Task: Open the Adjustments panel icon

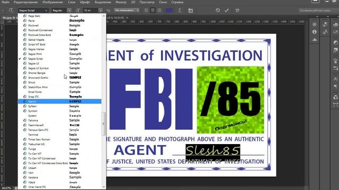Action: (335, 42)
